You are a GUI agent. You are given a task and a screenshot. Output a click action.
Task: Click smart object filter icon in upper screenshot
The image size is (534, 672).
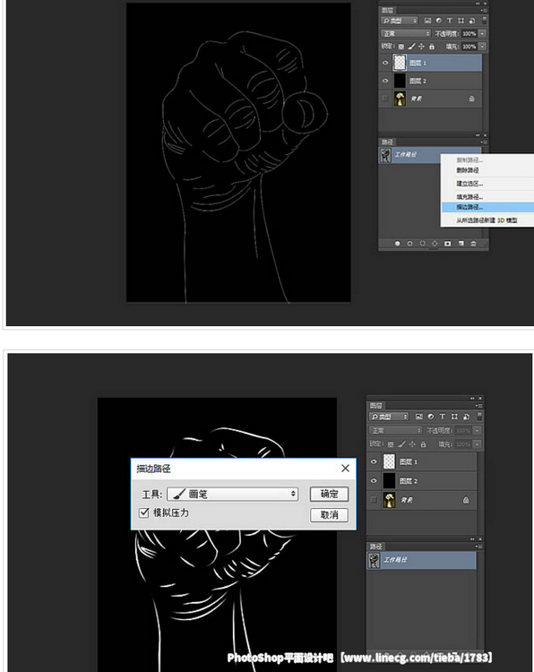pos(472,21)
